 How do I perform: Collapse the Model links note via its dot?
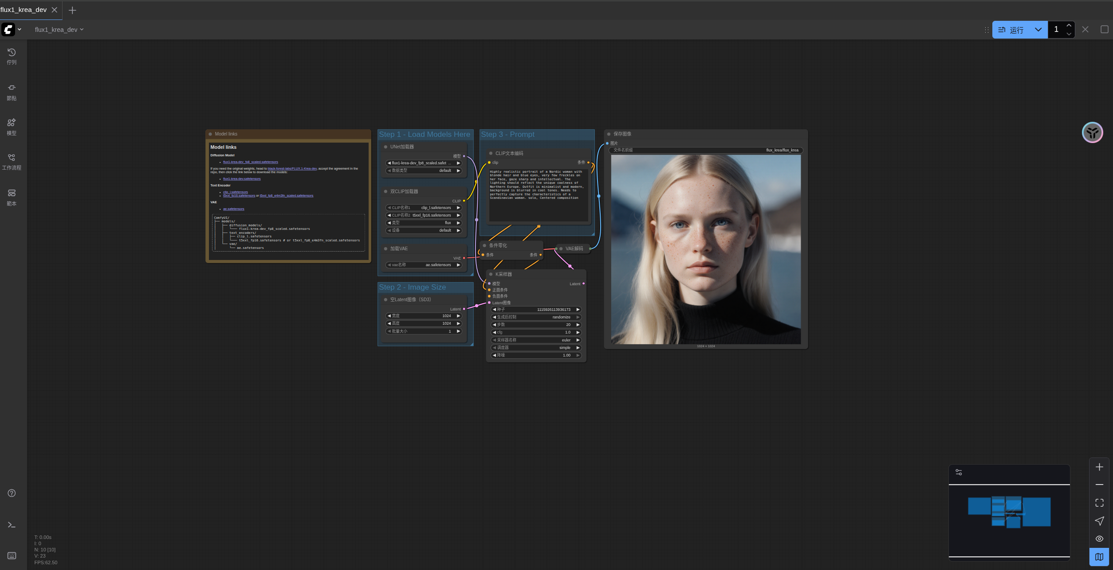click(x=210, y=134)
